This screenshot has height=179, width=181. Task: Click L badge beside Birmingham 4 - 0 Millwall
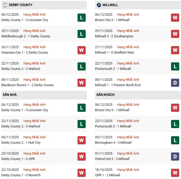pyautogui.click(x=175, y=140)
